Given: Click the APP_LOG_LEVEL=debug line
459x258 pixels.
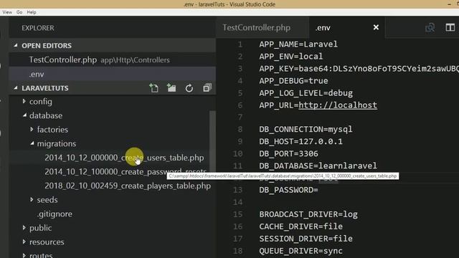Looking at the screenshot, I should (306, 93).
